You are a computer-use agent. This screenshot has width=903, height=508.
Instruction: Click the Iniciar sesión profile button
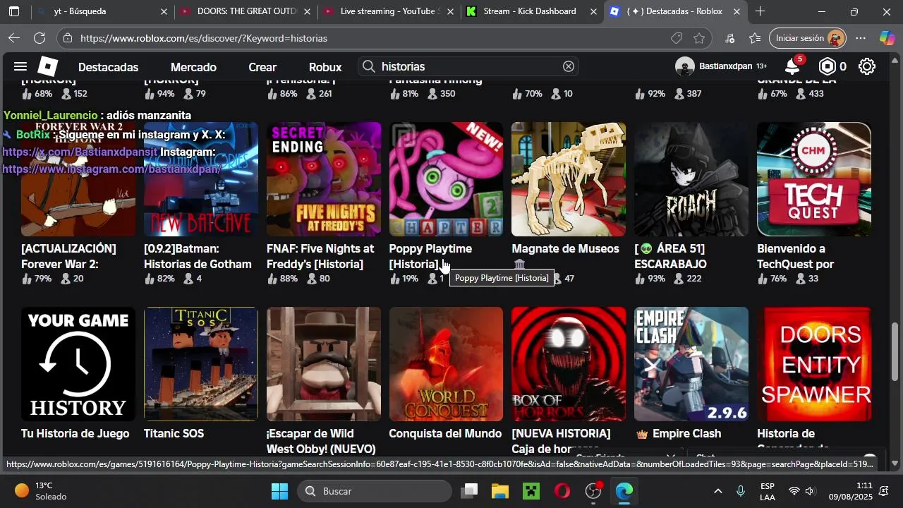[807, 38]
